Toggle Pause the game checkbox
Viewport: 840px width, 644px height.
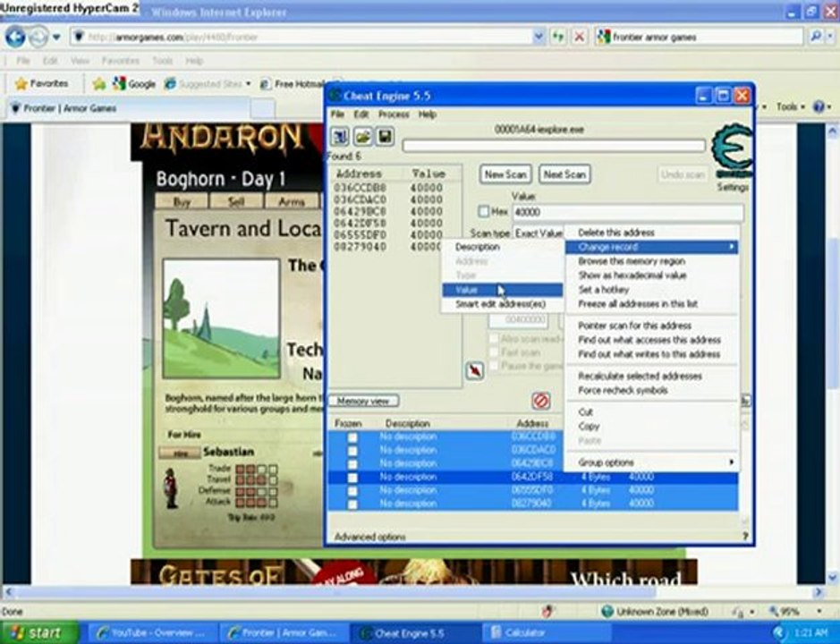(x=494, y=366)
